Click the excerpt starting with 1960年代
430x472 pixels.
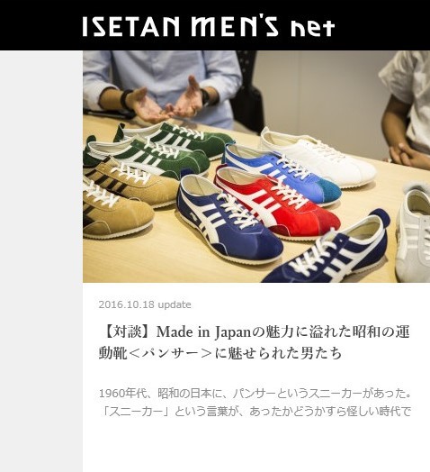tap(255, 394)
